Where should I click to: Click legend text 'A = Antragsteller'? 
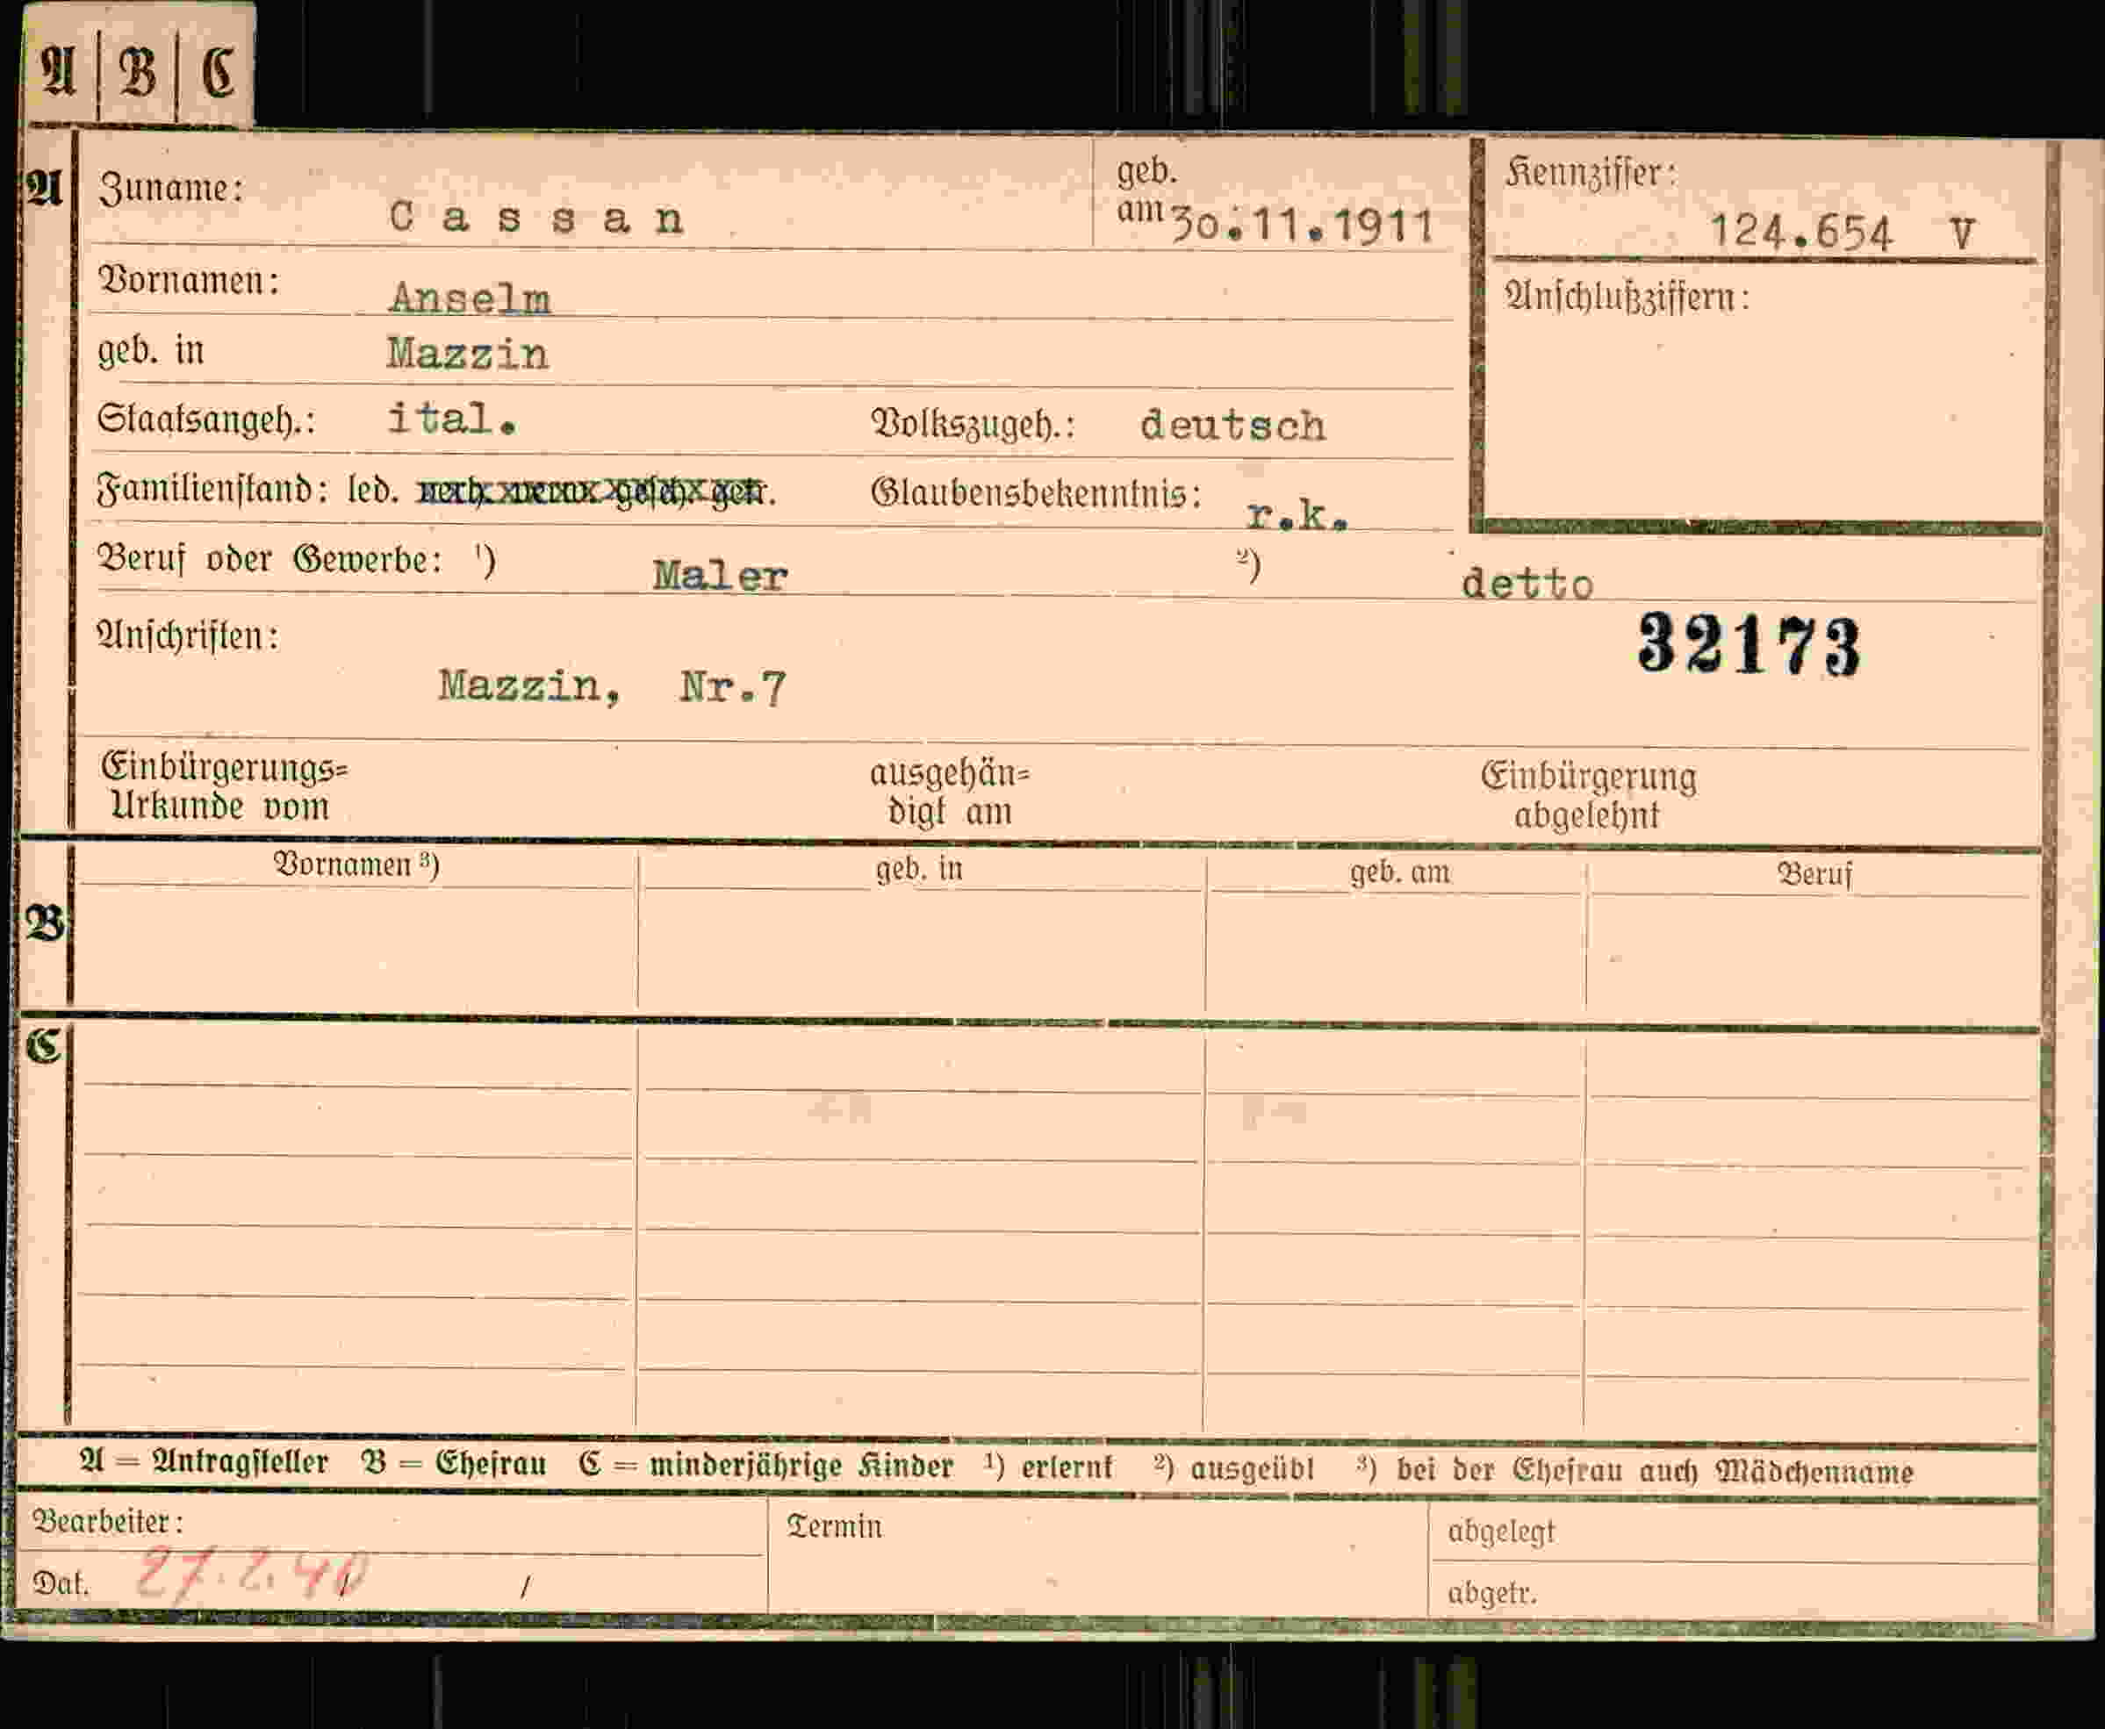click(x=204, y=1462)
